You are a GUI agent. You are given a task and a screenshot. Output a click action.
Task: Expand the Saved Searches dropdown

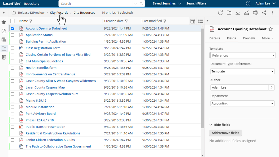point(167,3)
